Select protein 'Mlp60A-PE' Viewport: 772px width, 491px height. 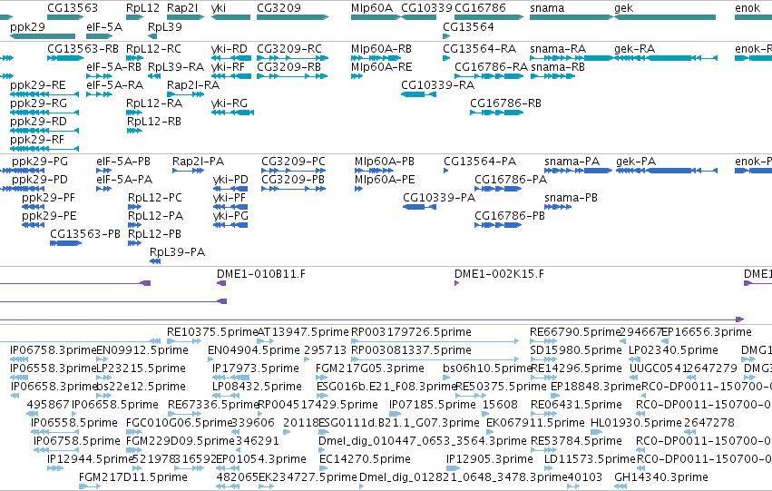(385, 180)
